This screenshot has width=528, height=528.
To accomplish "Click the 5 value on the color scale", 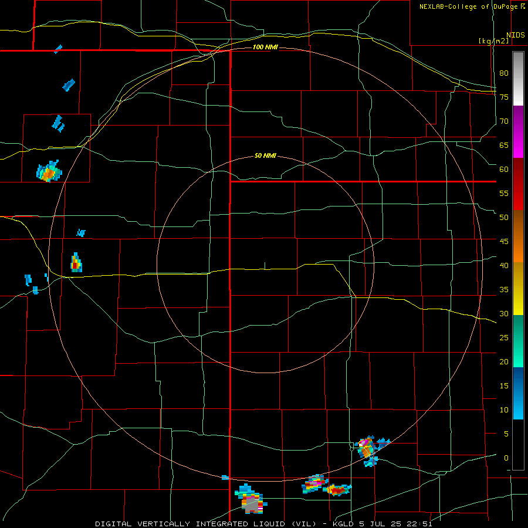I will click(506, 434).
